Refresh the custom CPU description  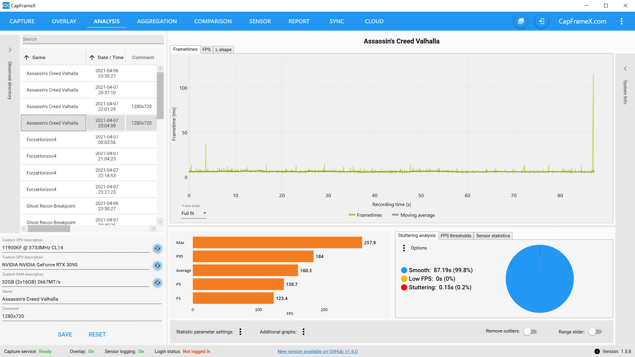coord(157,248)
